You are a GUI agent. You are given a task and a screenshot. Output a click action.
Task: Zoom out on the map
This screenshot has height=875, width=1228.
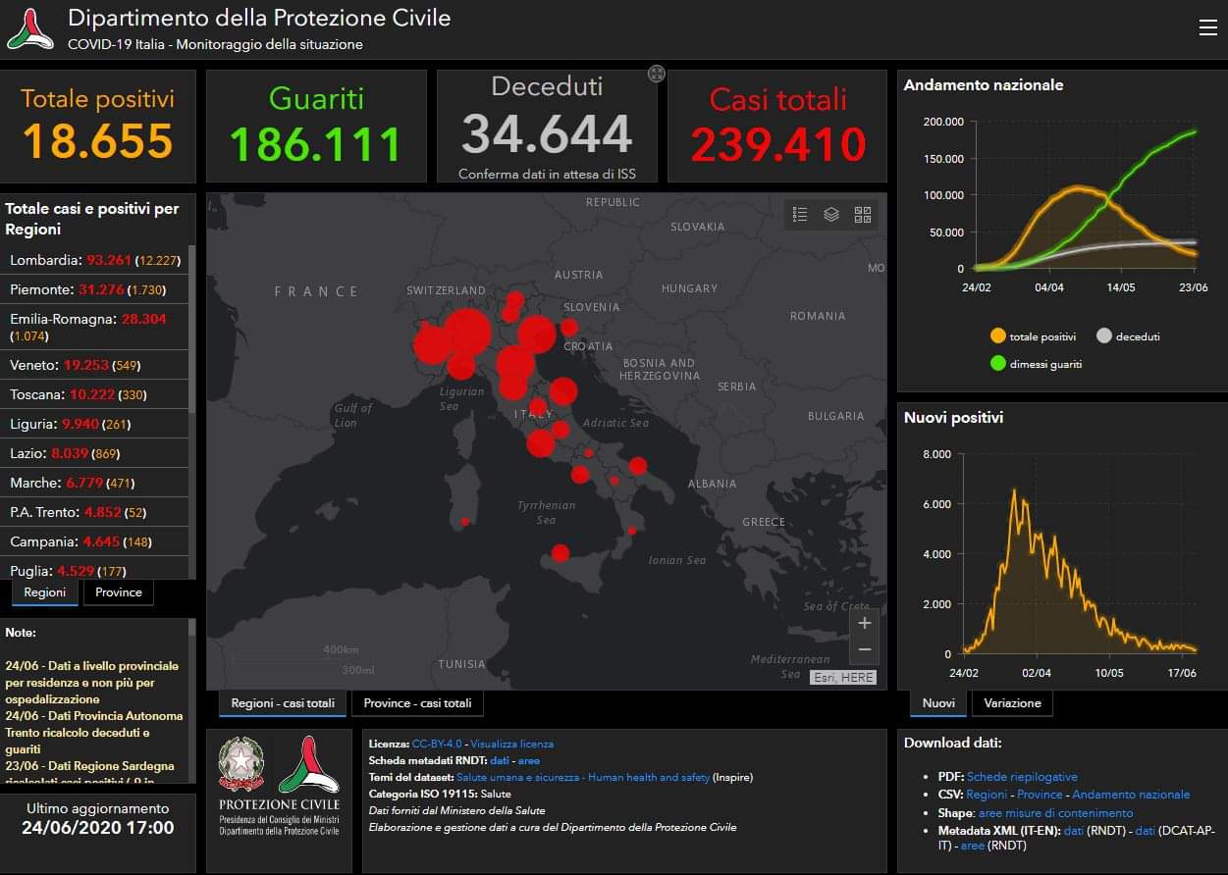[864, 649]
